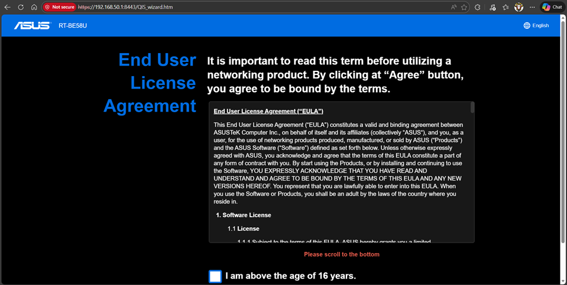Open the Favorites list icon
Screen dimensions: 567x285
[x=506, y=7]
